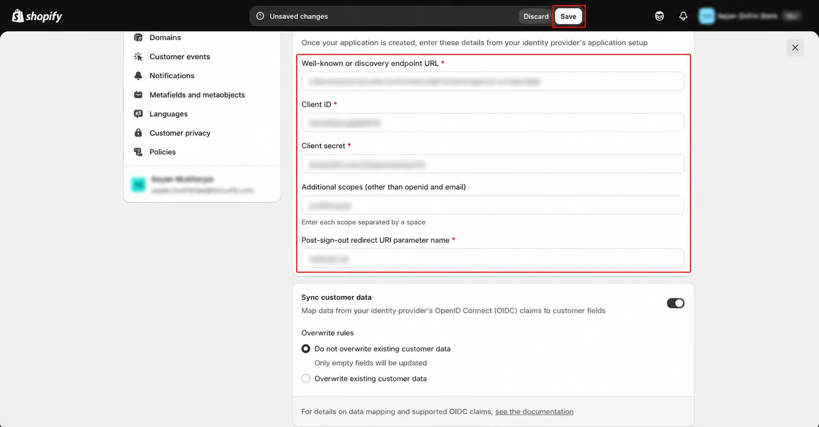Image resolution: width=819 pixels, height=427 pixels.
Task: Open the notifications bell icon
Action: click(x=683, y=16)
